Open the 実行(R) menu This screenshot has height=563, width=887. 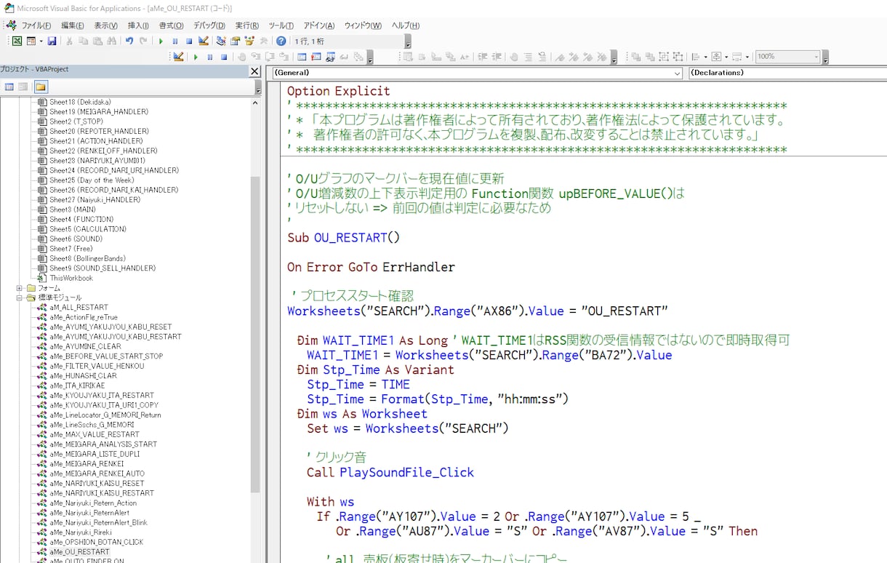coord(248,25)
